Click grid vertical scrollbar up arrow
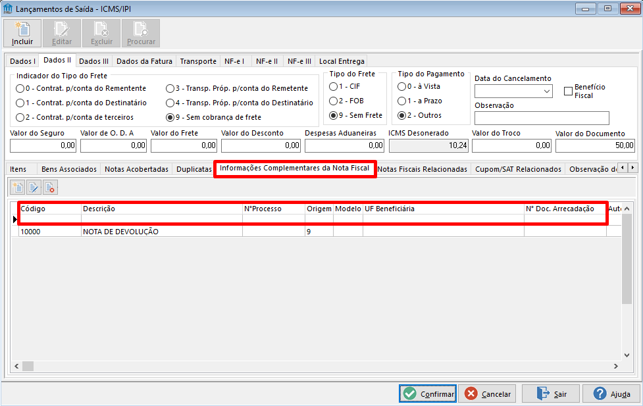Viewport: 643px width, 406px height. 627,209
